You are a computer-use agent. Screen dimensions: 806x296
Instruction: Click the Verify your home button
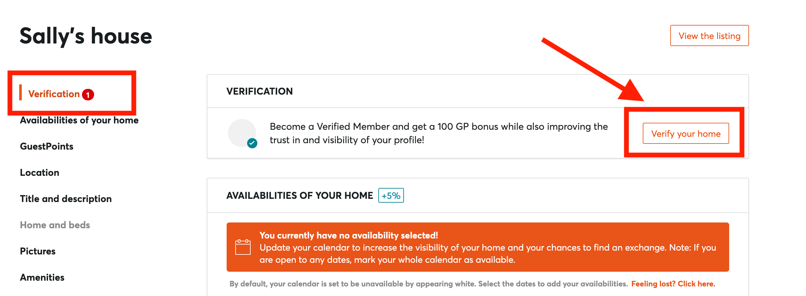[x=686, y=133]
